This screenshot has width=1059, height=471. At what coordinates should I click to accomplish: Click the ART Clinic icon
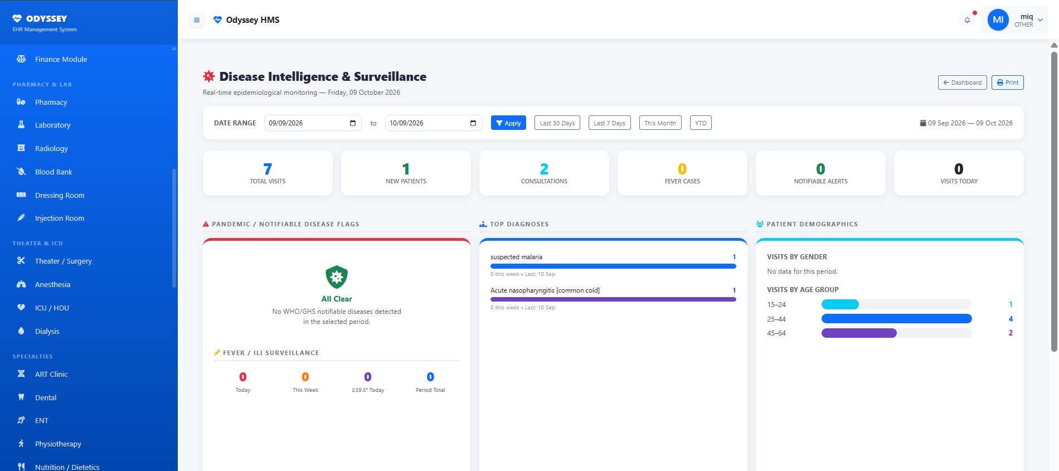pyautogui.click(x=21, y=374)
